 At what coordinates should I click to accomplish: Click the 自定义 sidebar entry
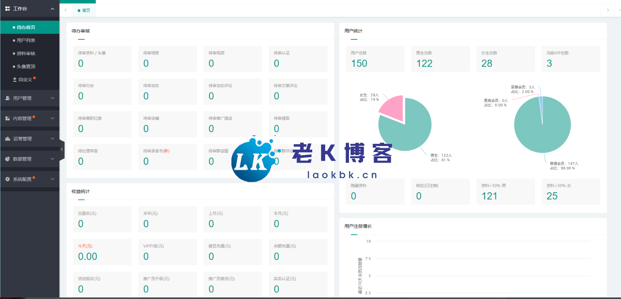[x=25, y=80]
